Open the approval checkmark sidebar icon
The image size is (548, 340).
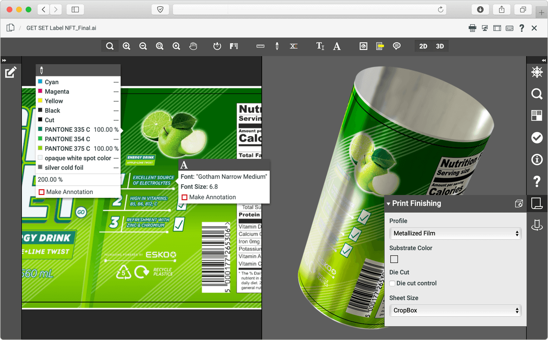point(537,137)
